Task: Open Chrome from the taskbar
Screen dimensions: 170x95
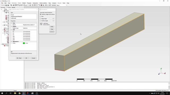Action: coord(19,93)
